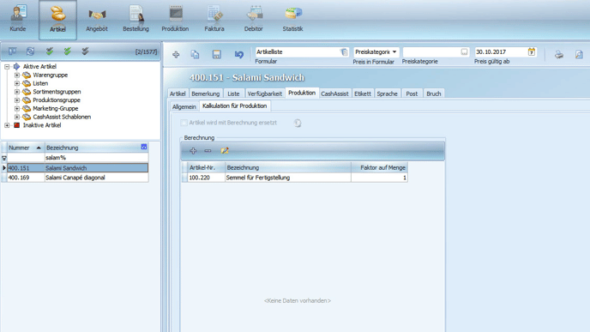Open the Produktion module icon
Viewport: 590px width, 332px height.
pos(175,19)
